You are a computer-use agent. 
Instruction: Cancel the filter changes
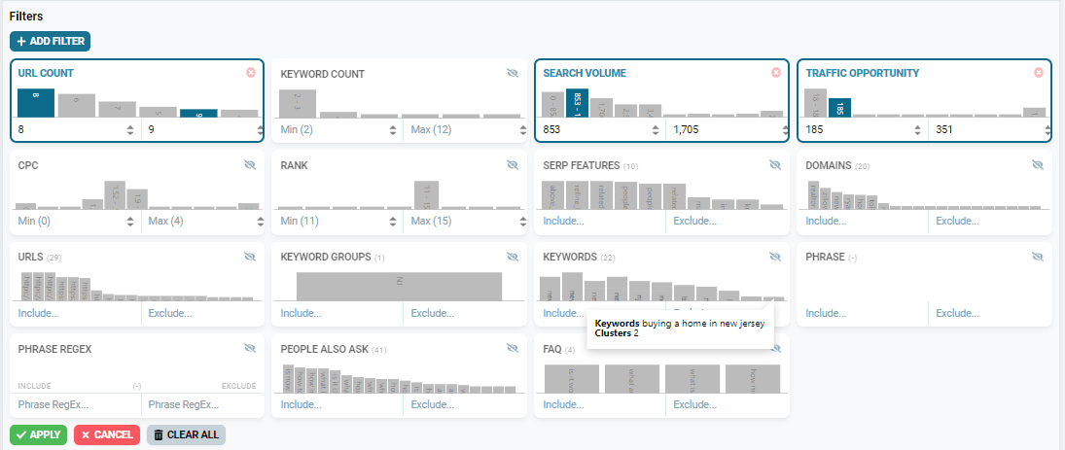(107, 434)
